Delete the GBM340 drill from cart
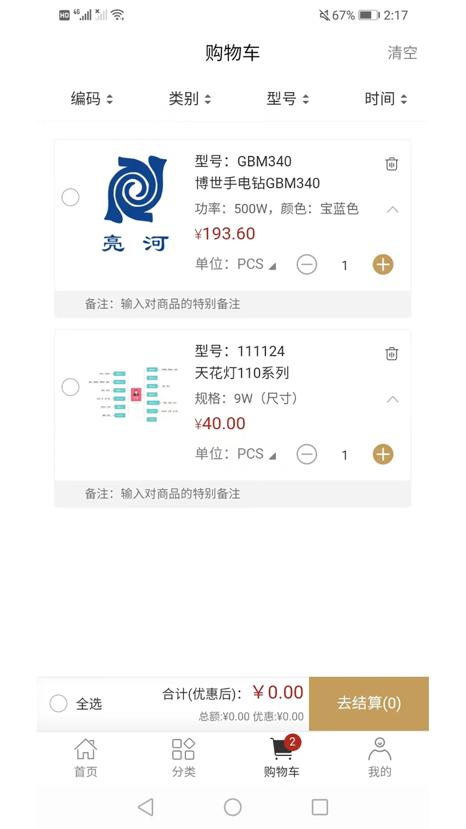Viewport: 466px width, 829px height. click(391, 164)
